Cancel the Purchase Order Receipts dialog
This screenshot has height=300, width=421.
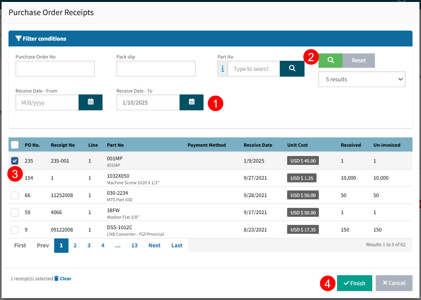click(394, 283)
